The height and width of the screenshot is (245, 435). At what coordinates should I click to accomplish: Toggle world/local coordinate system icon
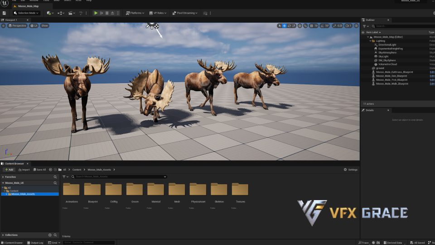[300, 26]
